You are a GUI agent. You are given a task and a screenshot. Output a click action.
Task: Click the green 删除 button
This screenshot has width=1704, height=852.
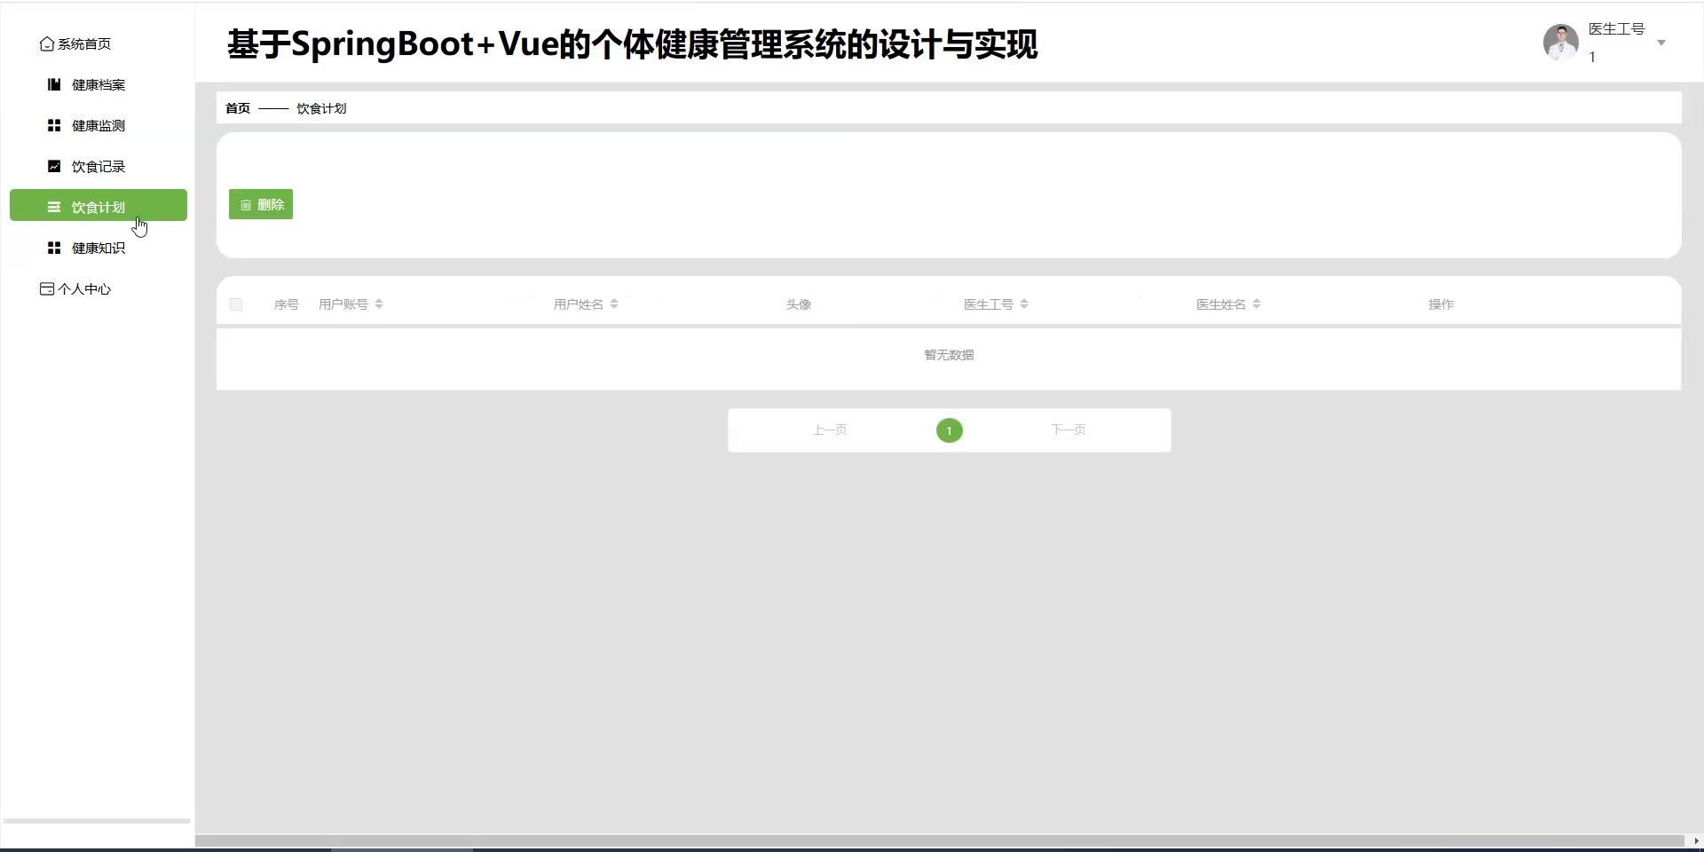tap(261, 204)
